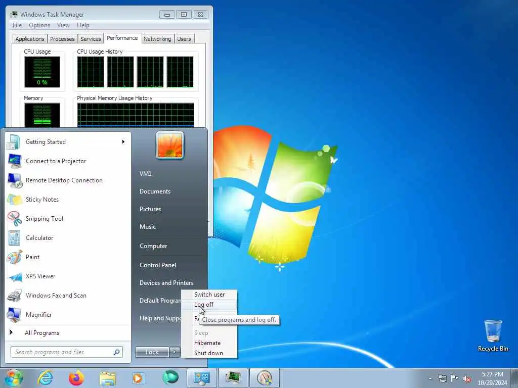This screenshot has width=518, height=388.
Task: Switch to Users tab
Action: [x=184, y=39]
